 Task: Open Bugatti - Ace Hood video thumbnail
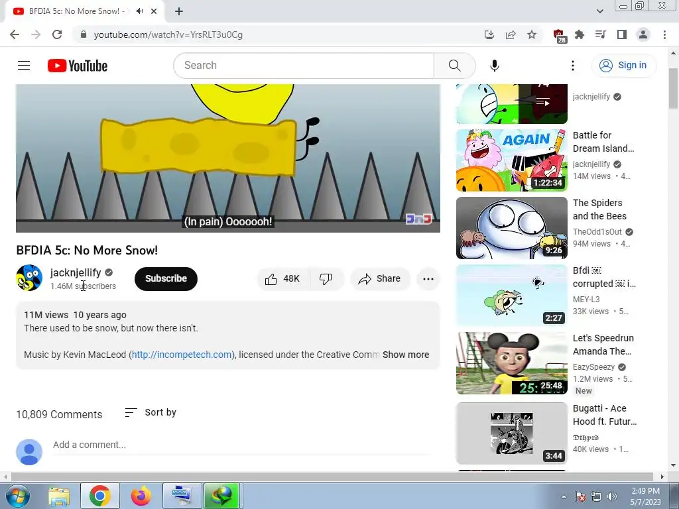point(511,433)
